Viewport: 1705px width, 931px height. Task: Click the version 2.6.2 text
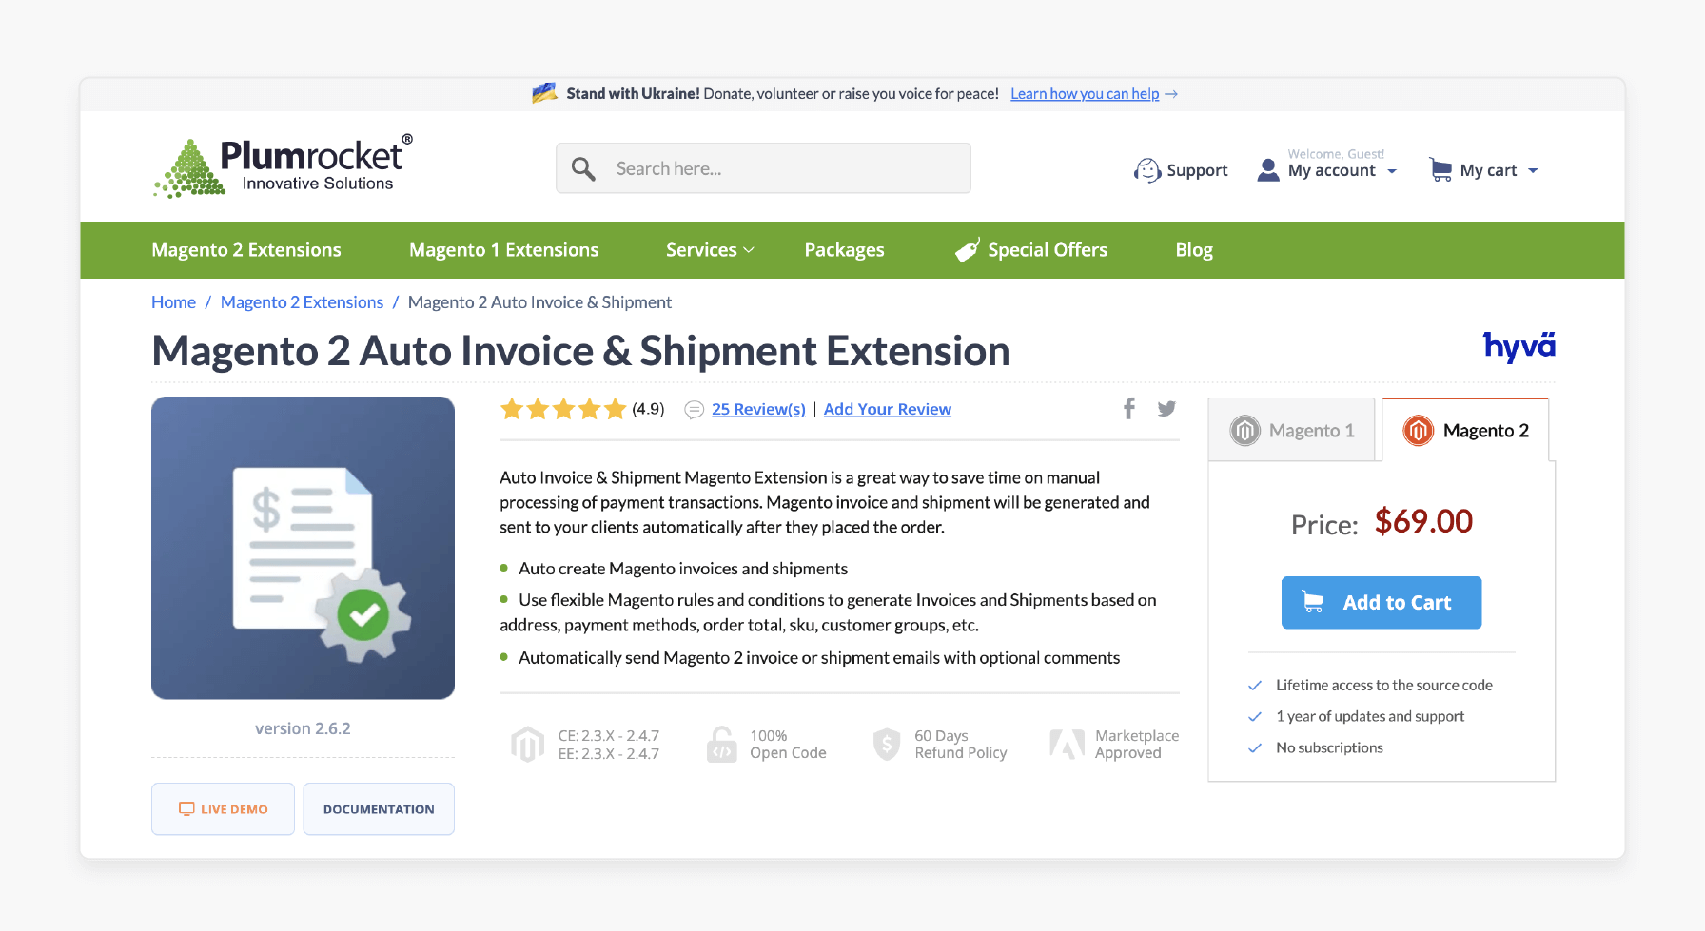[x=303, y=728]
